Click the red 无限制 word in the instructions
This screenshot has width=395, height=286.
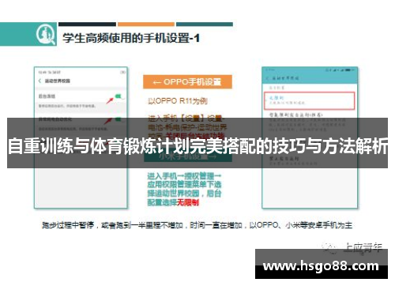pyautogui.click(x=188, y=202)
